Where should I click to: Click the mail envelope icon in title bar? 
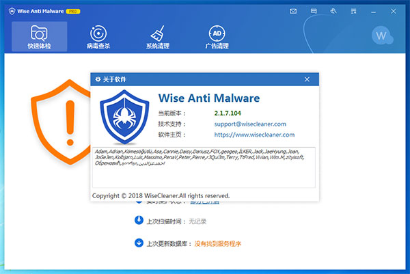(293, 11)
